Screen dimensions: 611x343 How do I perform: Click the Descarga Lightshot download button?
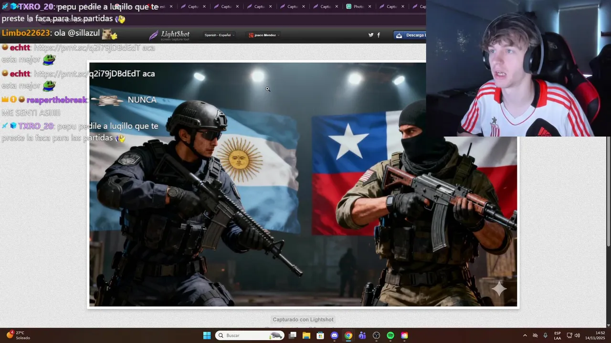tap(410, 35)
